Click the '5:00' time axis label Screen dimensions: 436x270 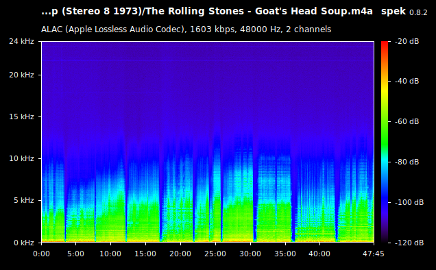pyautogui.click(x=76, y=254)
